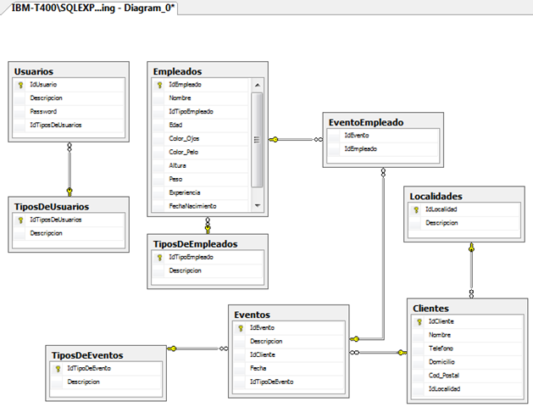
Task: Select the Diagram_0 document tab
Action: click(92, 8)
